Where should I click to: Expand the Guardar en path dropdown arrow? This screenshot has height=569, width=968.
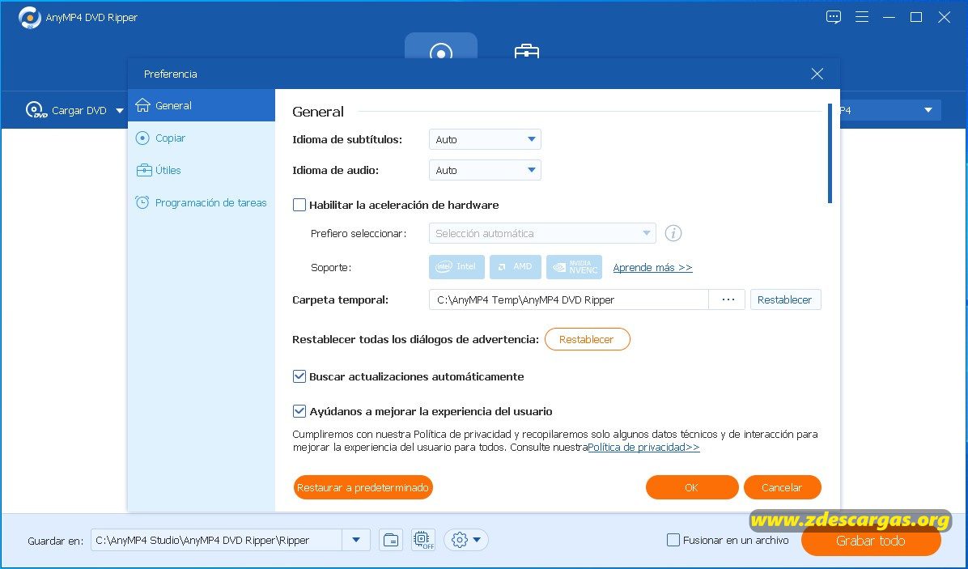coord(356,540)
